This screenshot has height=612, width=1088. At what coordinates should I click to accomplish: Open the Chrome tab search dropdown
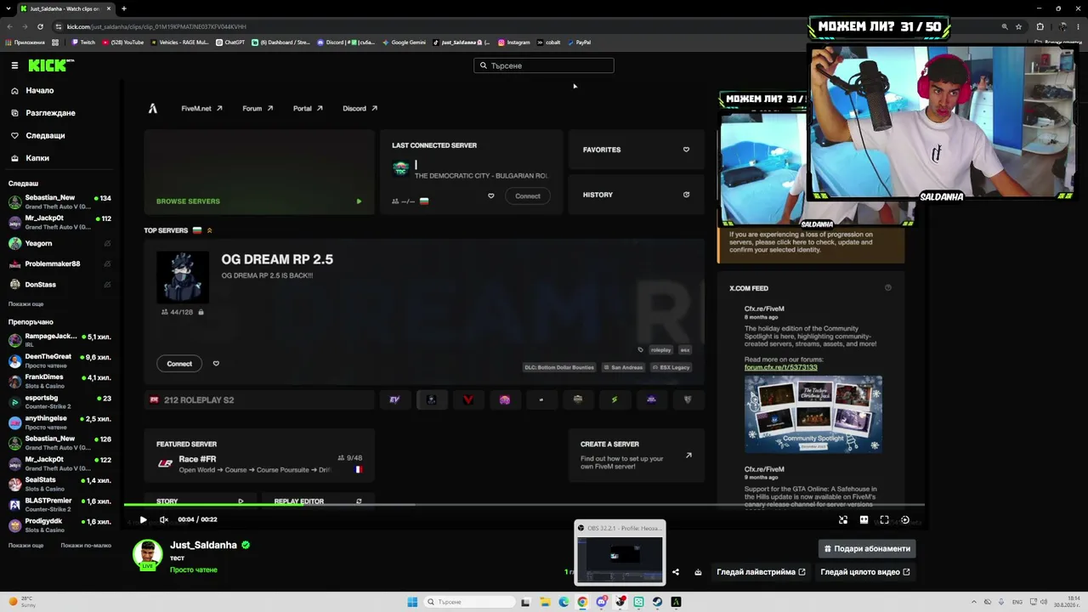(8, 8)
